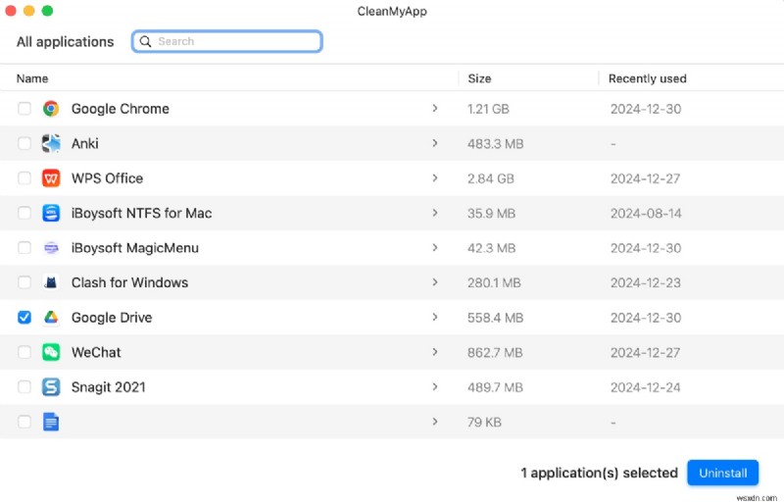Expand Google Drive details chevron

coord(435,317)
